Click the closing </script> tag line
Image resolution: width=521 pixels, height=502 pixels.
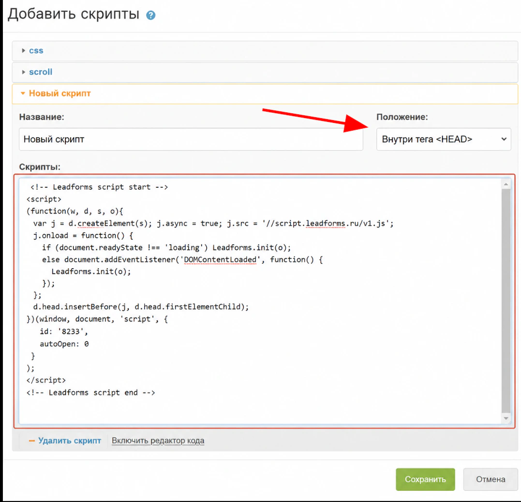point(46,380)
